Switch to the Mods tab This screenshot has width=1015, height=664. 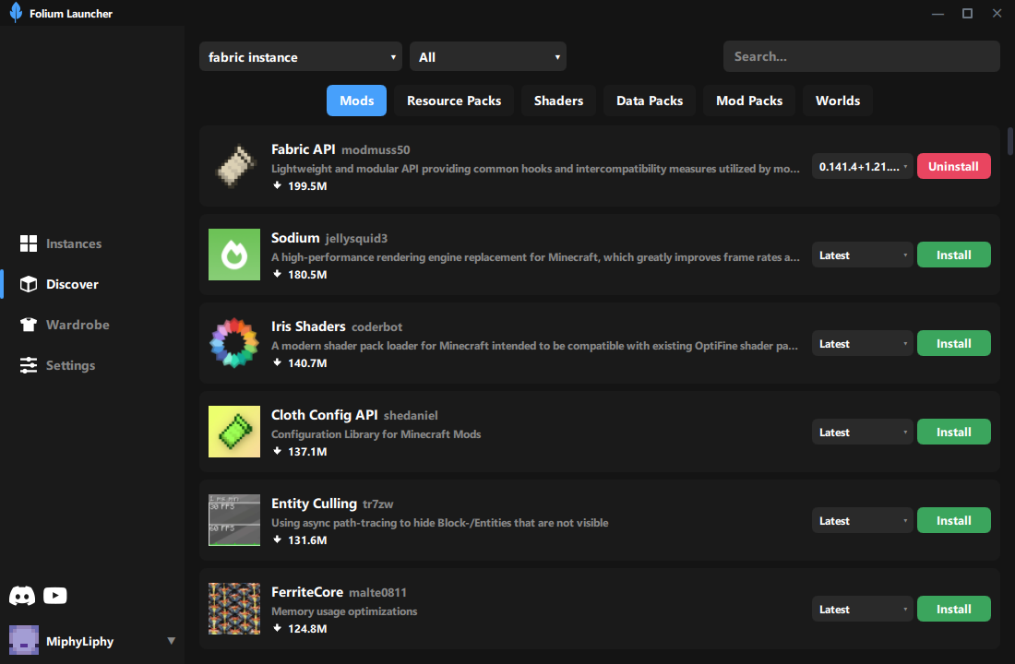point(357,101)
